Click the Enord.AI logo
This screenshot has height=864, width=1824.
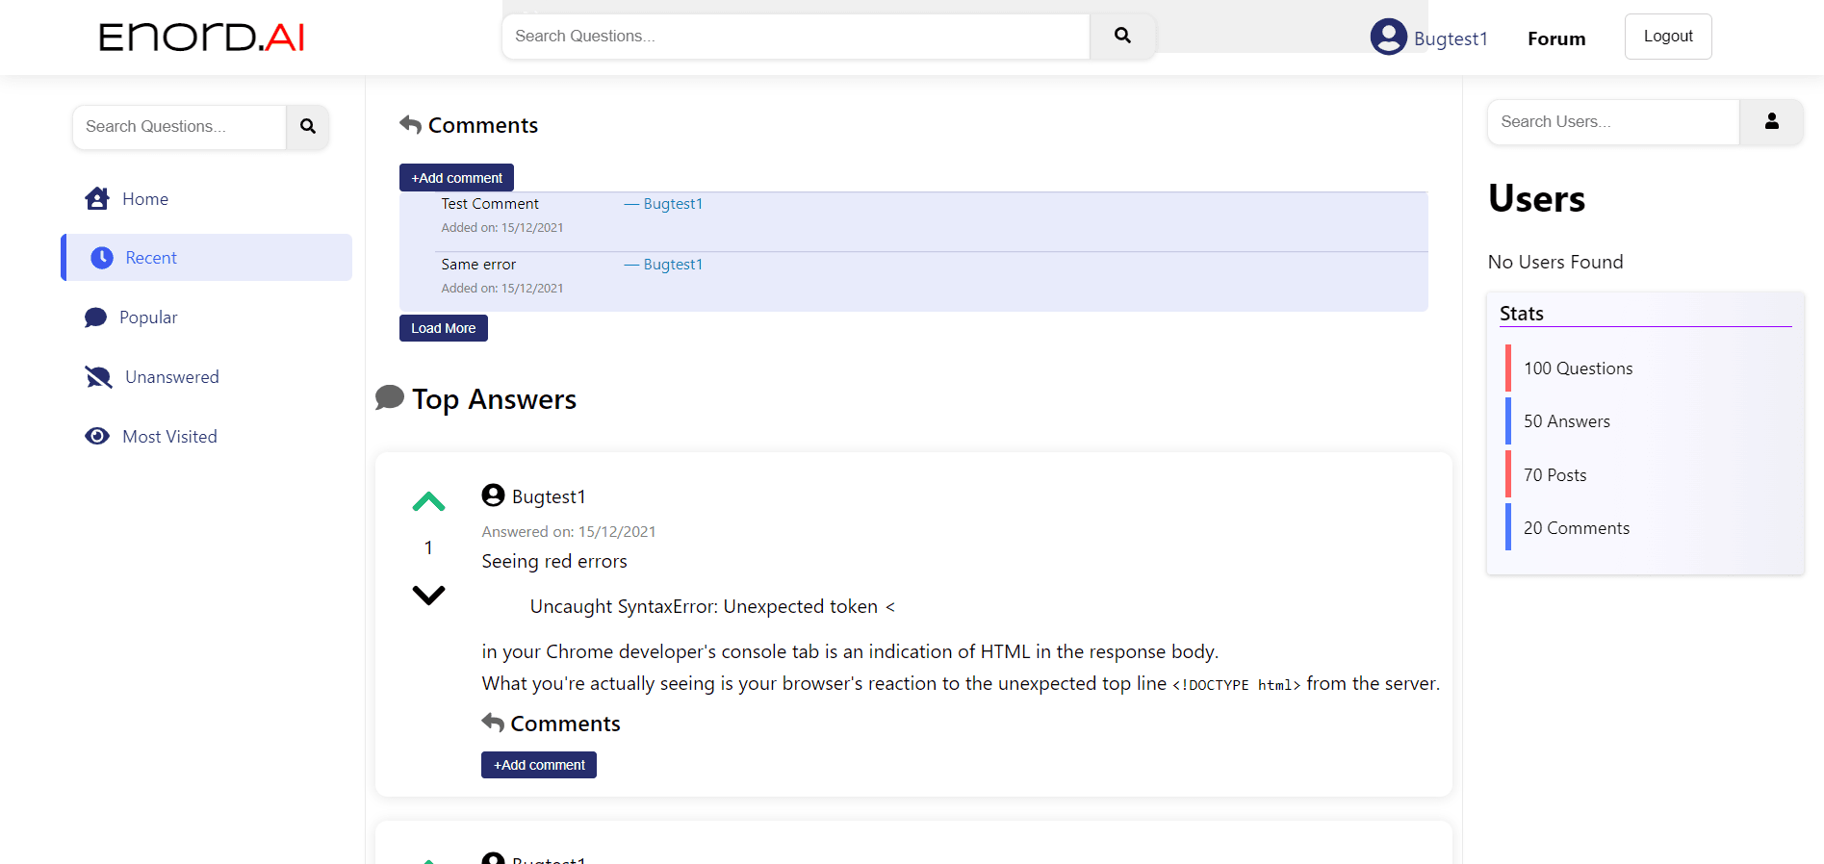click(202, 37)
